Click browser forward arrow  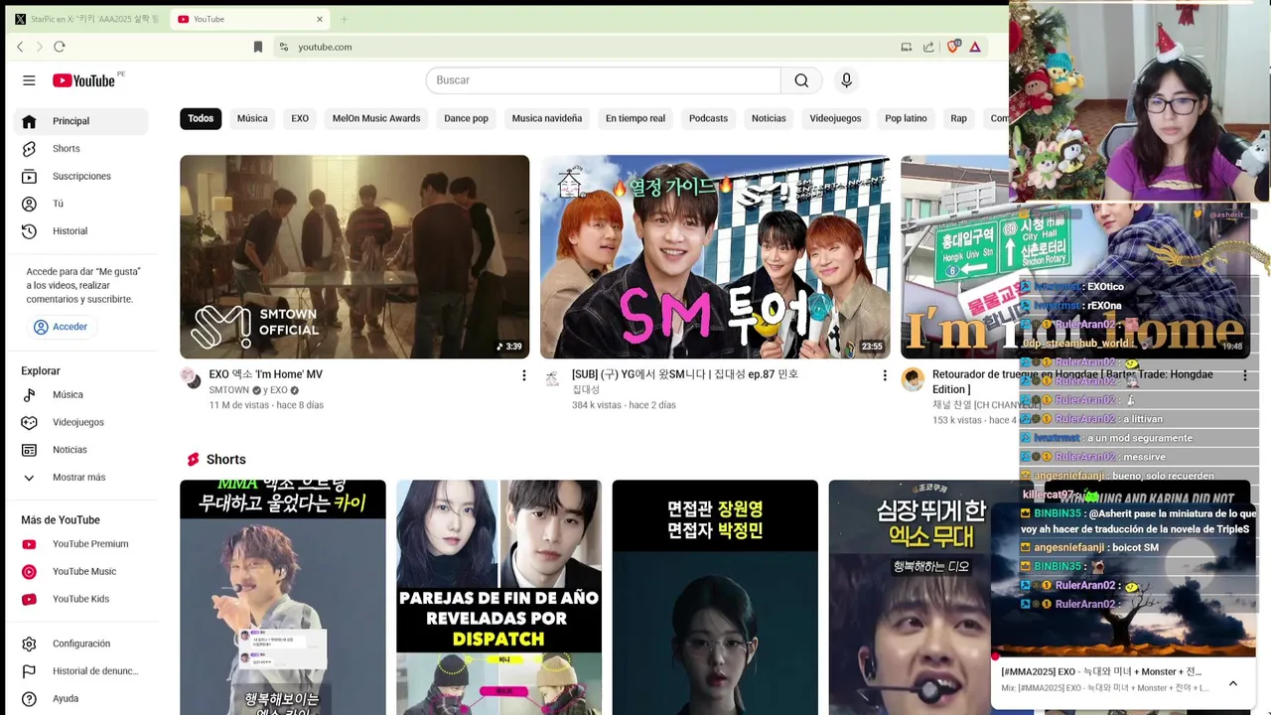pos(40,47)
